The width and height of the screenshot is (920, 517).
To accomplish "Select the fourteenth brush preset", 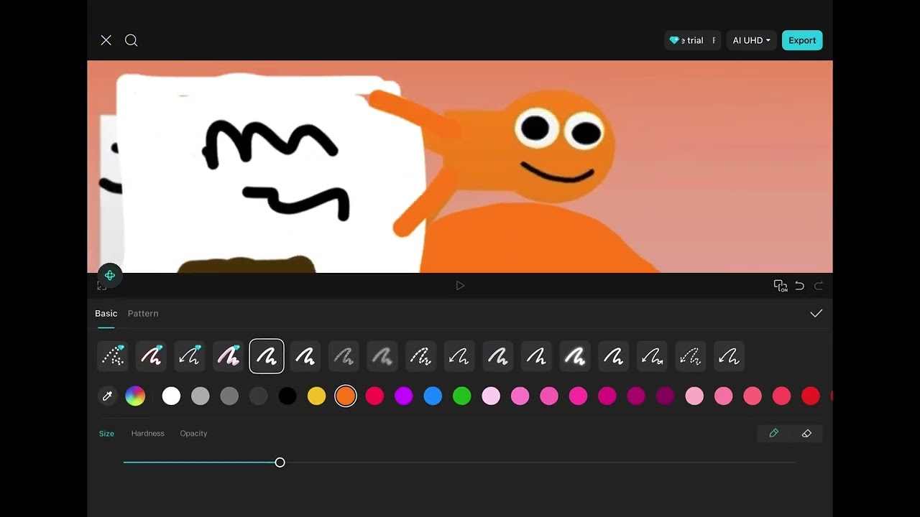I will click(613, 356).
